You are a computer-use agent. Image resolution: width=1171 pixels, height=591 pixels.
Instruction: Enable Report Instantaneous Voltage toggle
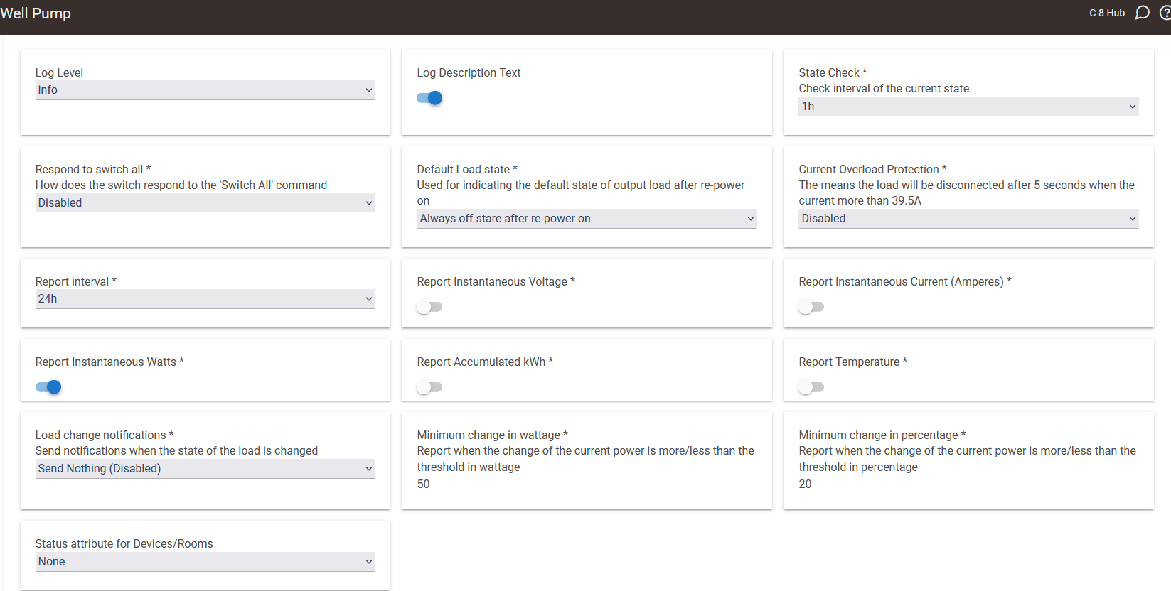(x=429, y=307)
